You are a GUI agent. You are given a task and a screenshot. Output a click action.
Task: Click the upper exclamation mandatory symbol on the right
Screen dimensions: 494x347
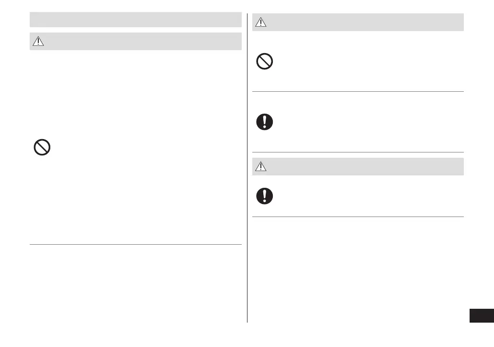coord(265,122)
